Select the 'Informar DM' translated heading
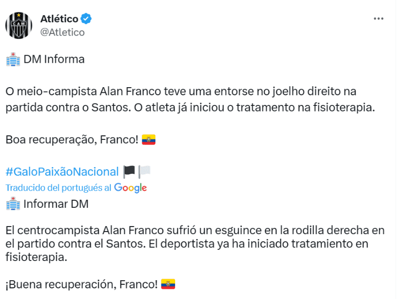The width and height of the screenshot is (405, 299). coord(56,204)
